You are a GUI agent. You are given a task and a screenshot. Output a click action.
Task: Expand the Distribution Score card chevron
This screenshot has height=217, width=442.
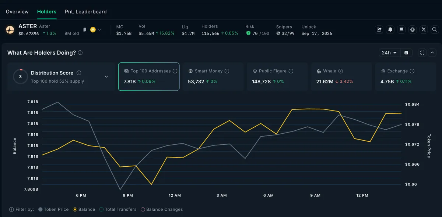coord(106,77)
